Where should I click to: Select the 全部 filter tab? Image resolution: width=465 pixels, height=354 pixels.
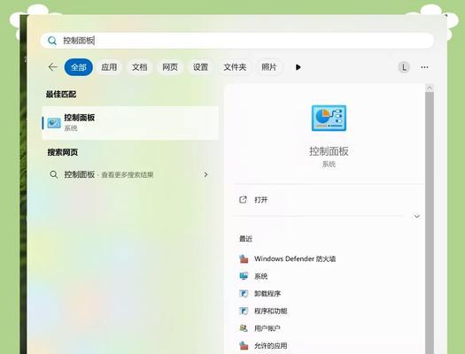[79, 67]
